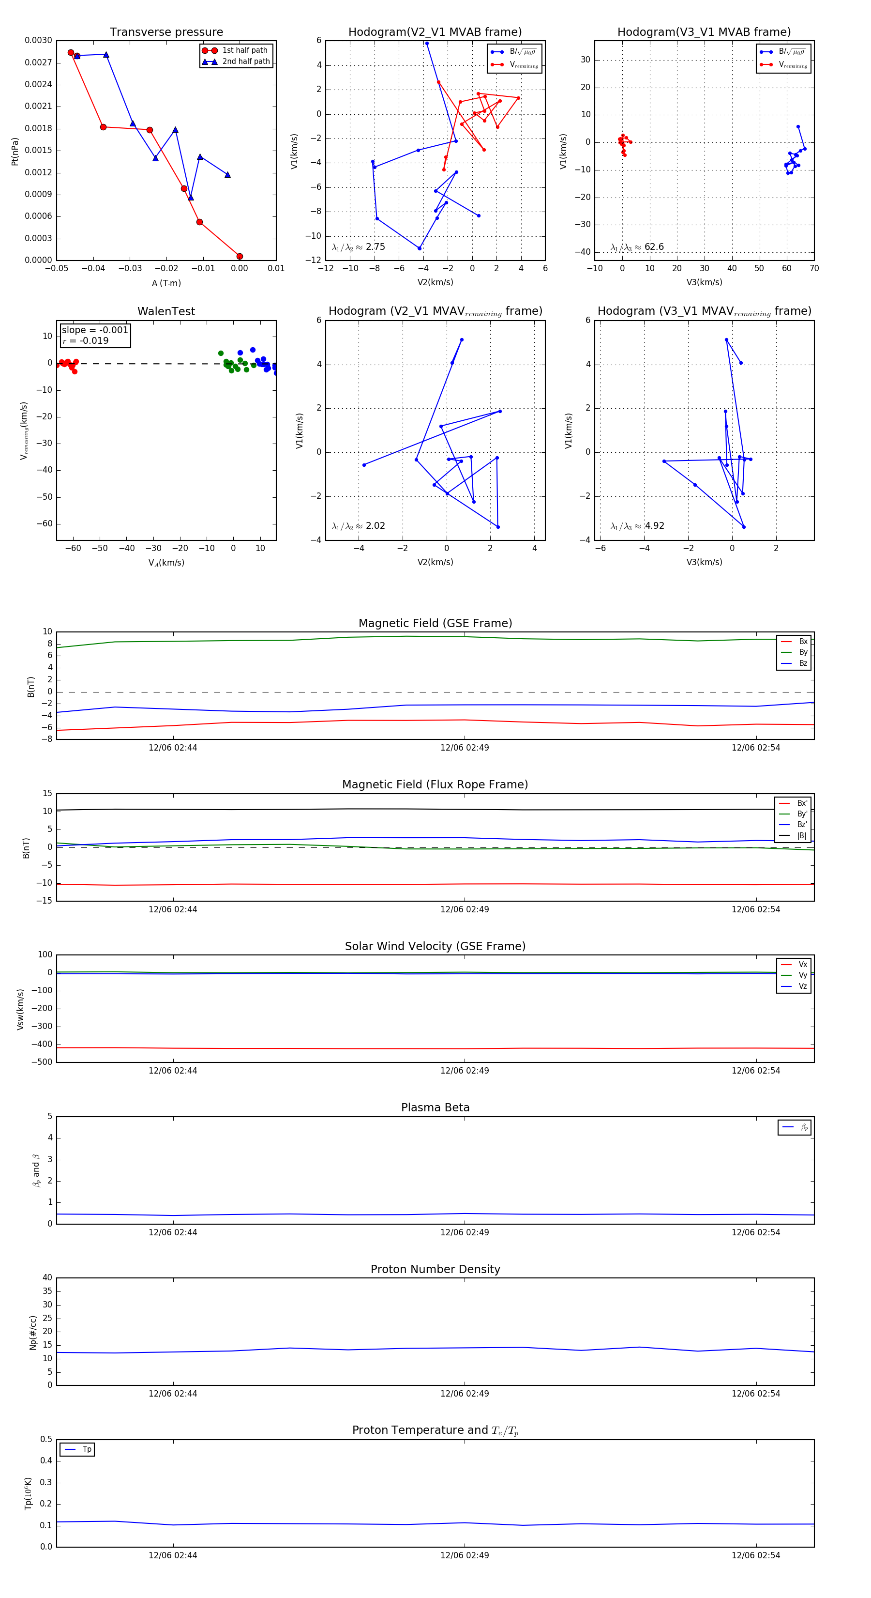Click the 'By' legend entry in GSE magnetic plot

tap(794, 653)
